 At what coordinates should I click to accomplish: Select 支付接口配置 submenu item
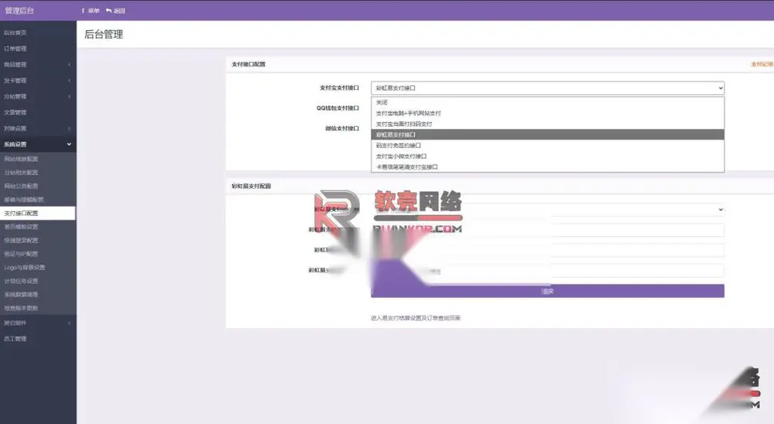[x=38, y=214]
